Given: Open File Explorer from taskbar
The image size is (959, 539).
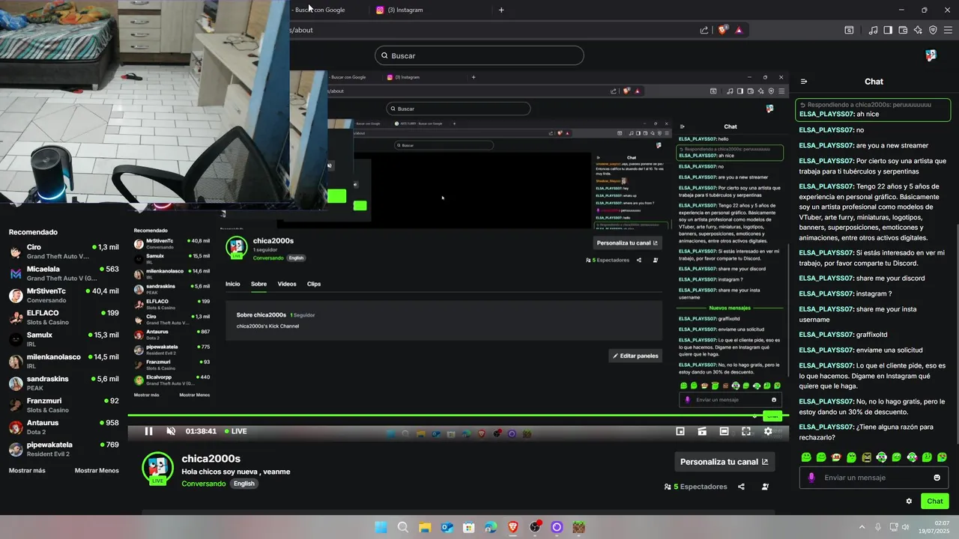Looking at the screenshot, I should pos(425,527).
